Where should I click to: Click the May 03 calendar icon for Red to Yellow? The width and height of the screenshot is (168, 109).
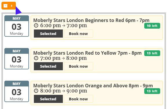tap(17, 59)
